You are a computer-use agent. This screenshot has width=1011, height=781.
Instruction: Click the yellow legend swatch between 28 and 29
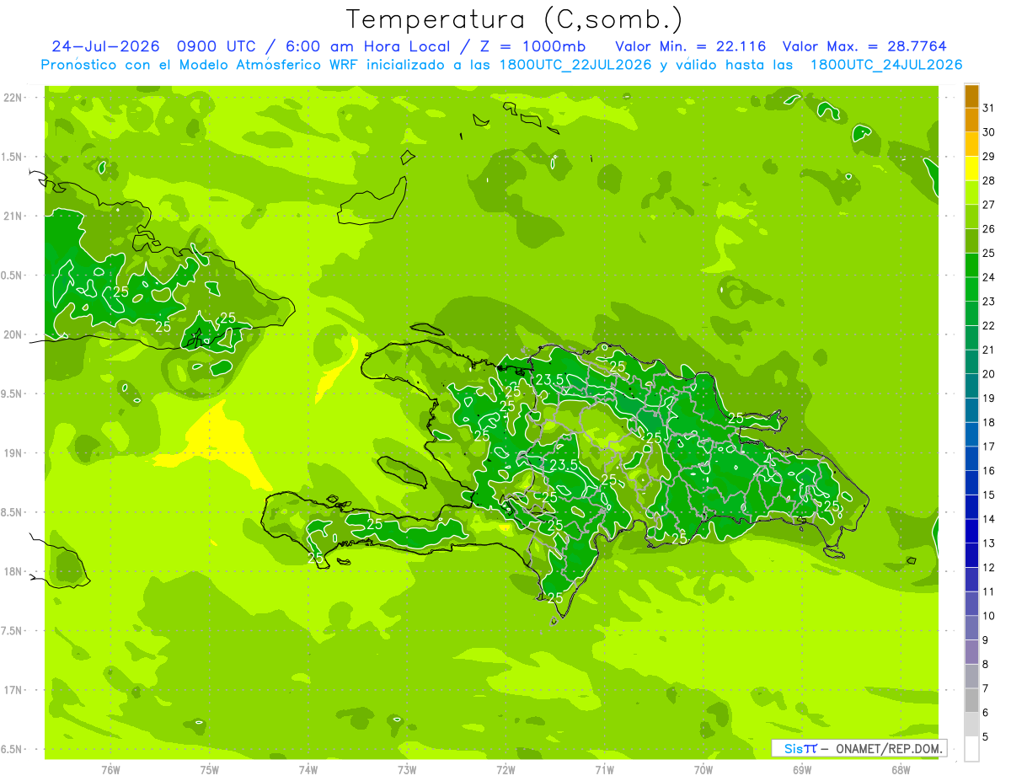(x=971, y=169)
